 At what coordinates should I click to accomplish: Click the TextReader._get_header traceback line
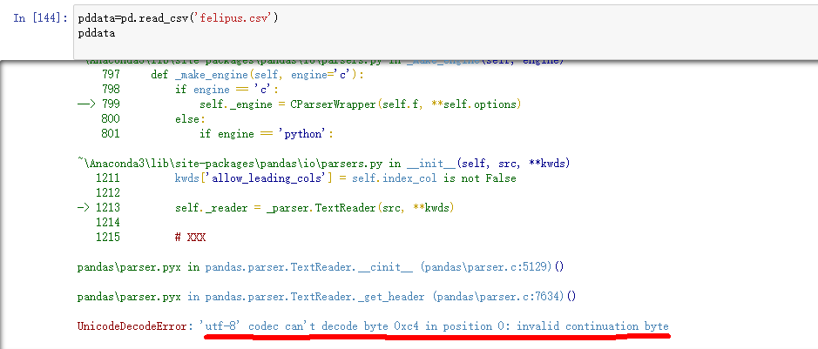(x=327, y=297)
